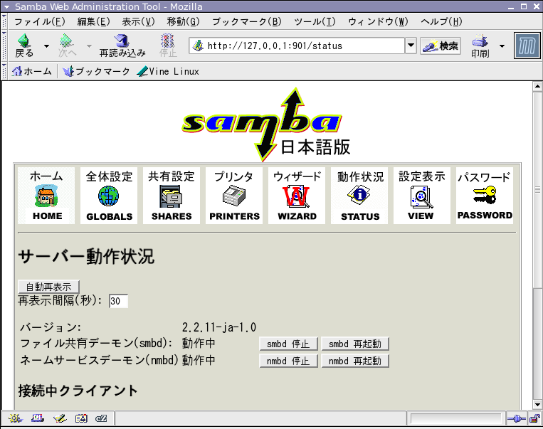Screen dimensions: 543x429
Task: Click the URL page proxy icon
Action: tap(198, 46)
